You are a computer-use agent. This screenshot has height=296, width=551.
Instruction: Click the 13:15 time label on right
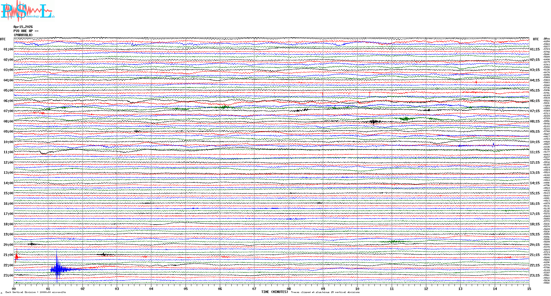coord(535,173)
